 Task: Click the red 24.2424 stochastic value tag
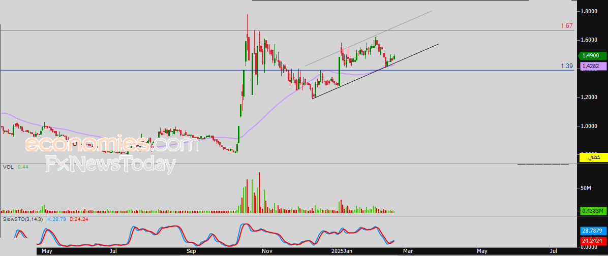[x=592, y=240]
